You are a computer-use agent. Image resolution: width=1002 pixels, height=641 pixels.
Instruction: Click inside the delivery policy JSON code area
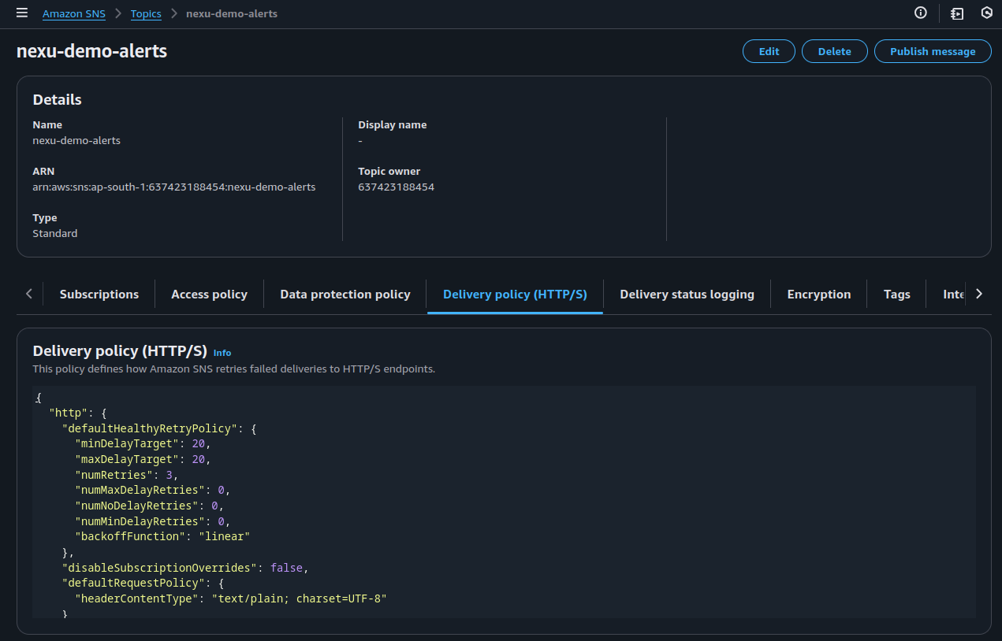click(x=505, y=504)
